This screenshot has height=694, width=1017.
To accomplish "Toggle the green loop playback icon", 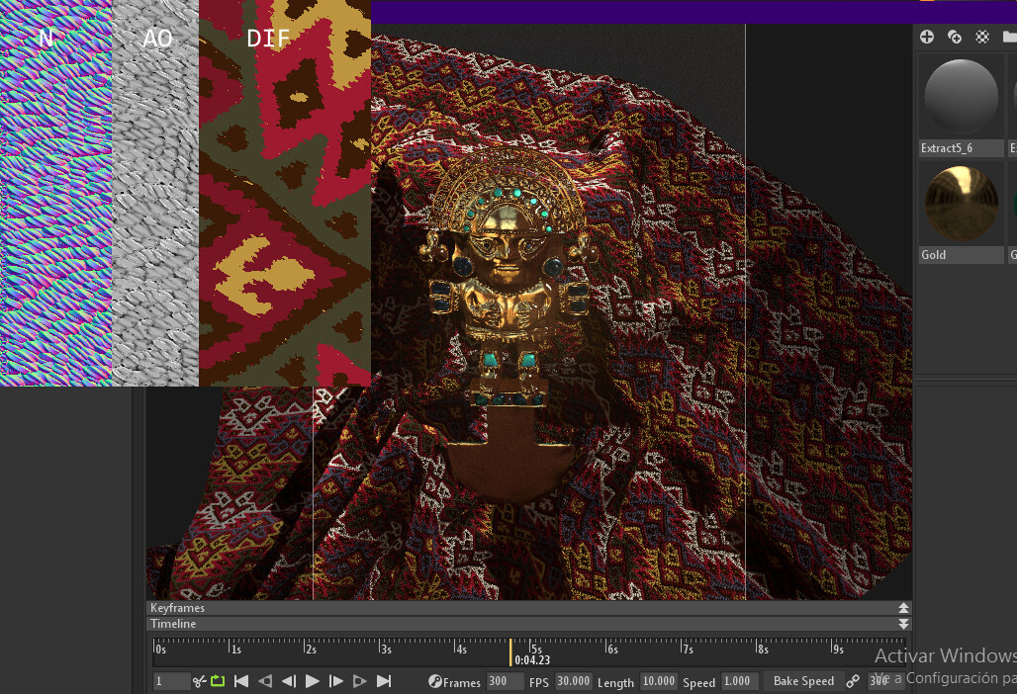I will (218, 682).
